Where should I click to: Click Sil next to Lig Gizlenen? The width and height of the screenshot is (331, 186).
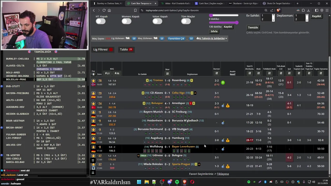[x=134, y=38]
